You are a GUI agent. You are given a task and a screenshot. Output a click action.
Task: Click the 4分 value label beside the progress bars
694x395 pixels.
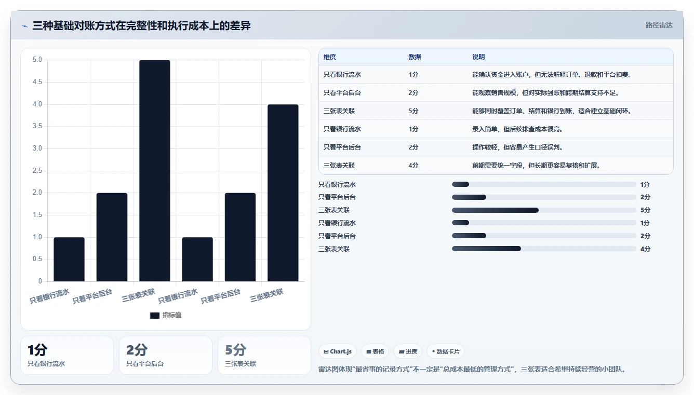pos(645,249)
